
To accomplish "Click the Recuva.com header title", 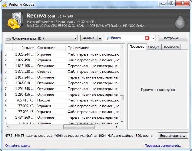I will 41,16.
